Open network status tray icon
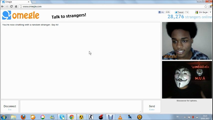Screen dimensions: 213x120 click(x=197, y=117)
